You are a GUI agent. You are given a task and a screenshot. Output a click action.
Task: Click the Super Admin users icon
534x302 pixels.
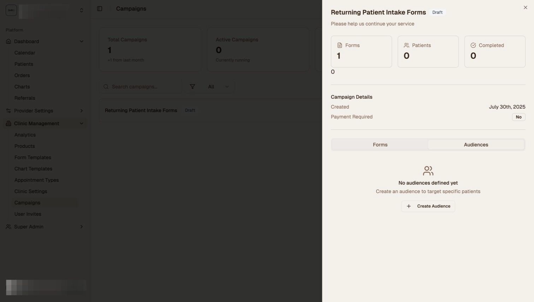[x=8, y=227]
